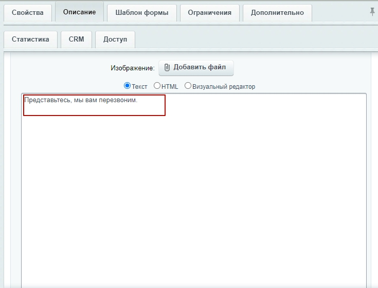Viewport: 378px width, 288px height.
Task: Open the Дополнительно tab
Action: tap(277, 13)
